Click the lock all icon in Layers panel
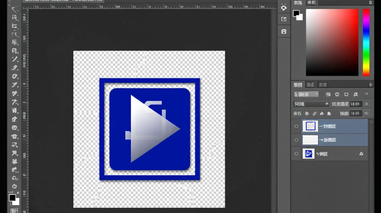The width and height of the screenshot is (381, 213). click(329, 114)
